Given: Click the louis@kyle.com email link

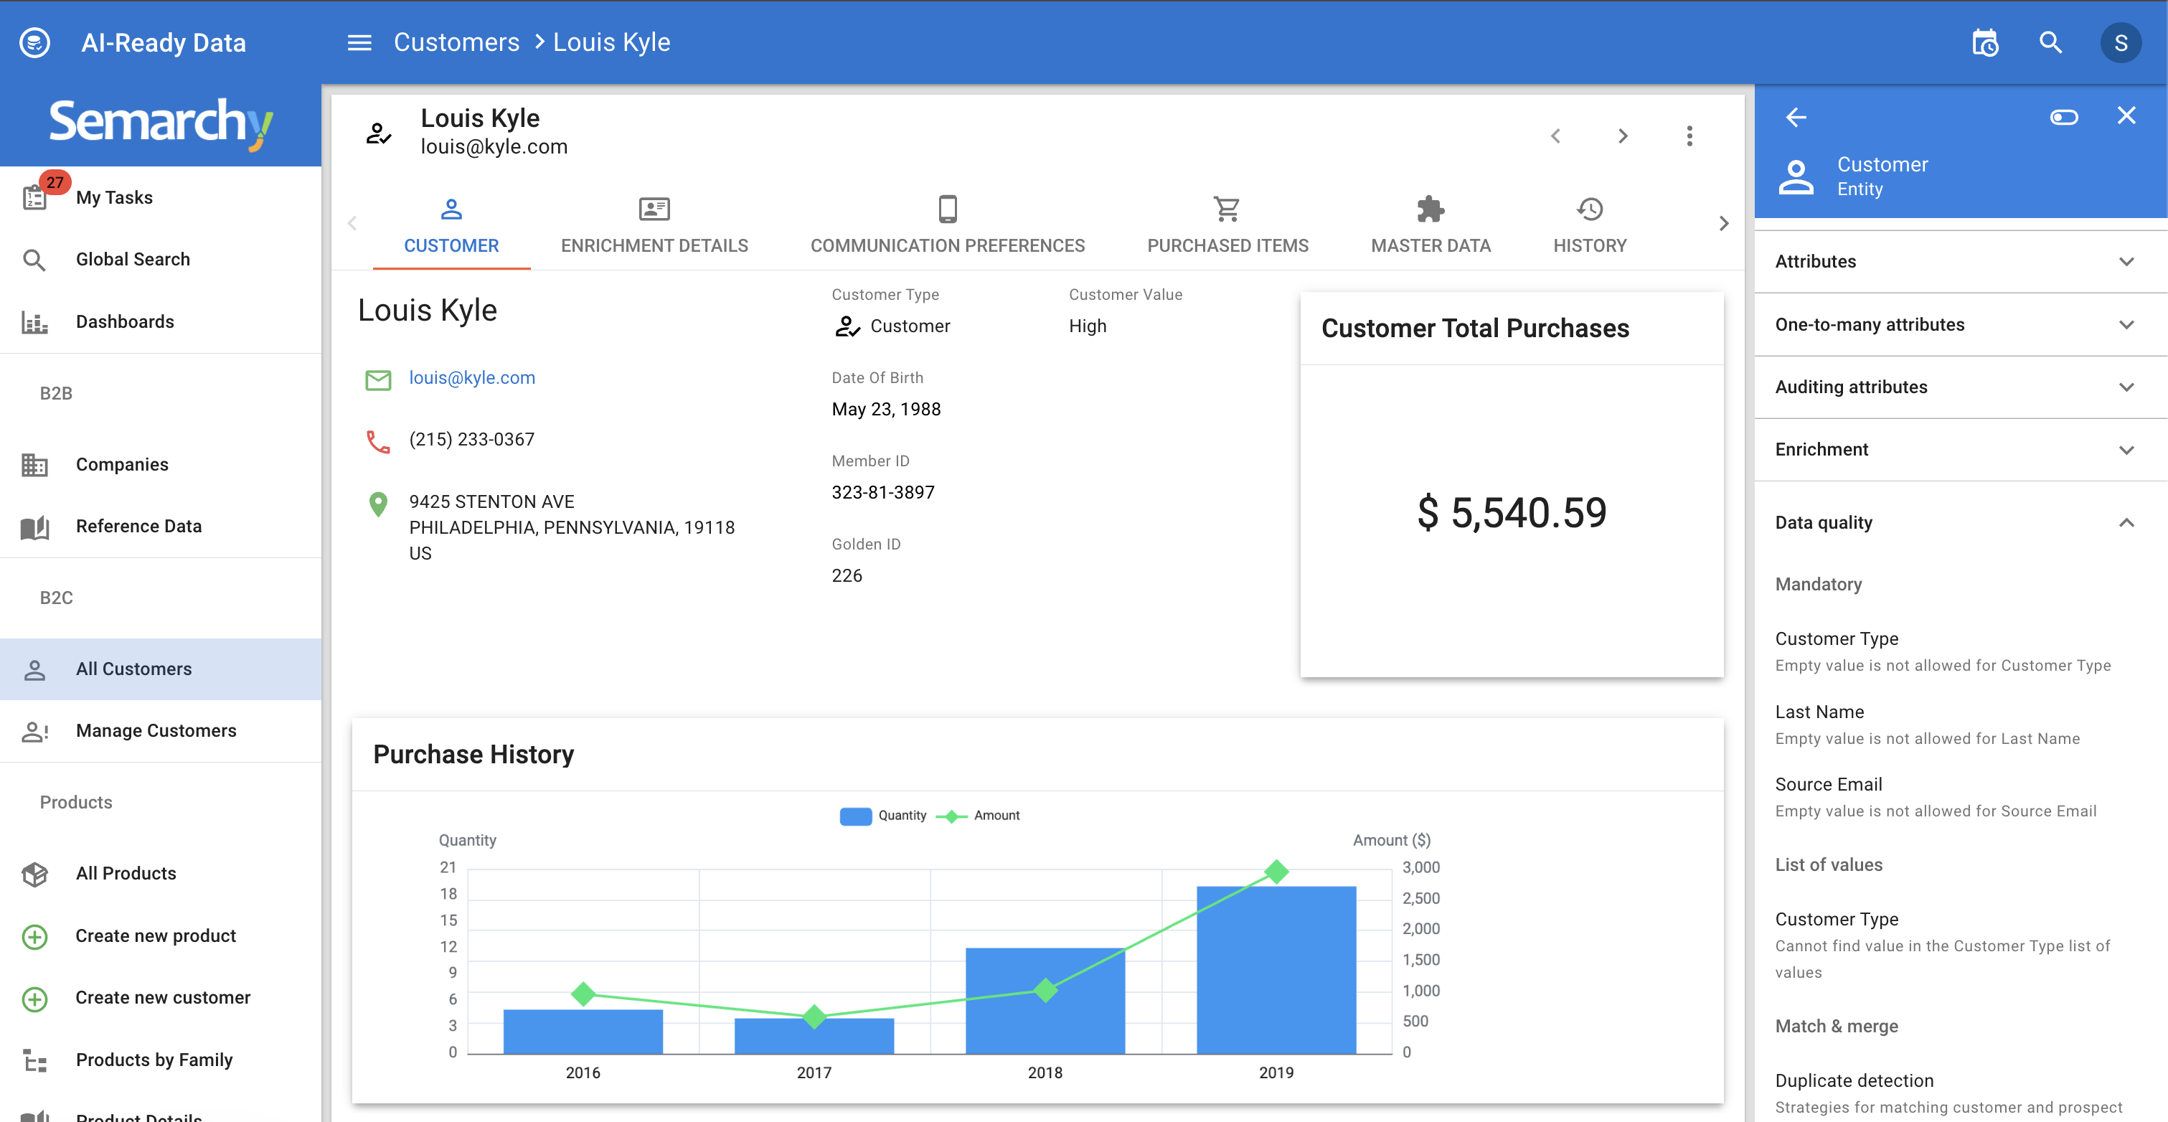Looking at the screenshot, I should pos(472,377).
